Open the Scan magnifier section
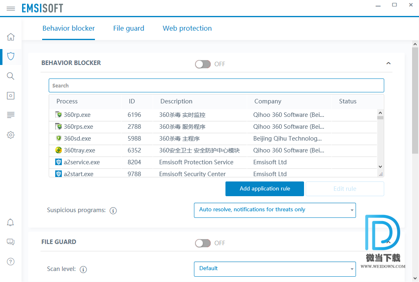Viewport: 419px width, 282px height. click(x=11, y=76)
